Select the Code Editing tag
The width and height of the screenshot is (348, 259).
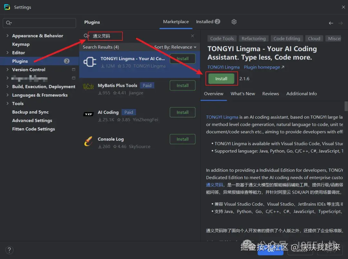(287, 39)
